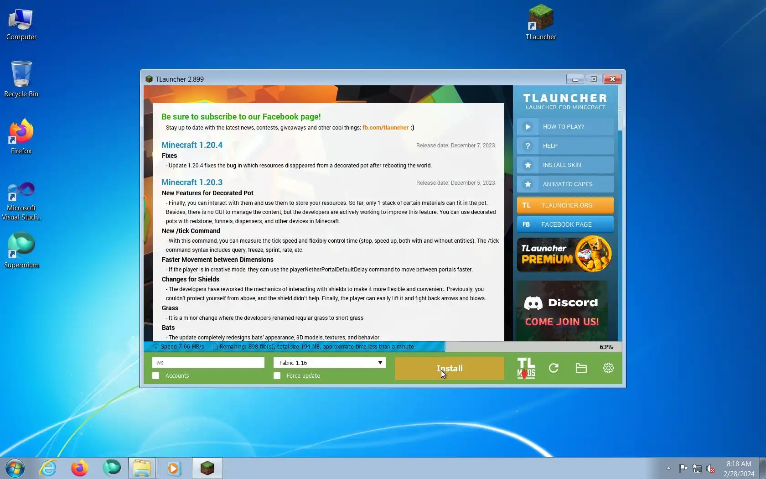Open Windows Media Player from the taskbar
The height and width of the screenshot is (479, 766).
[x=174, y=468]
